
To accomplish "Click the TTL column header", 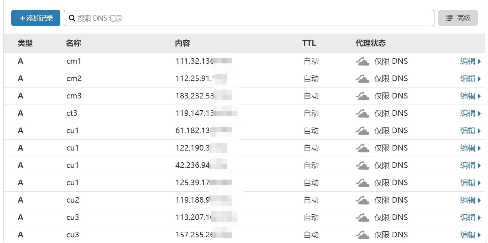I will pyautogui.click(x=309, y=43).
